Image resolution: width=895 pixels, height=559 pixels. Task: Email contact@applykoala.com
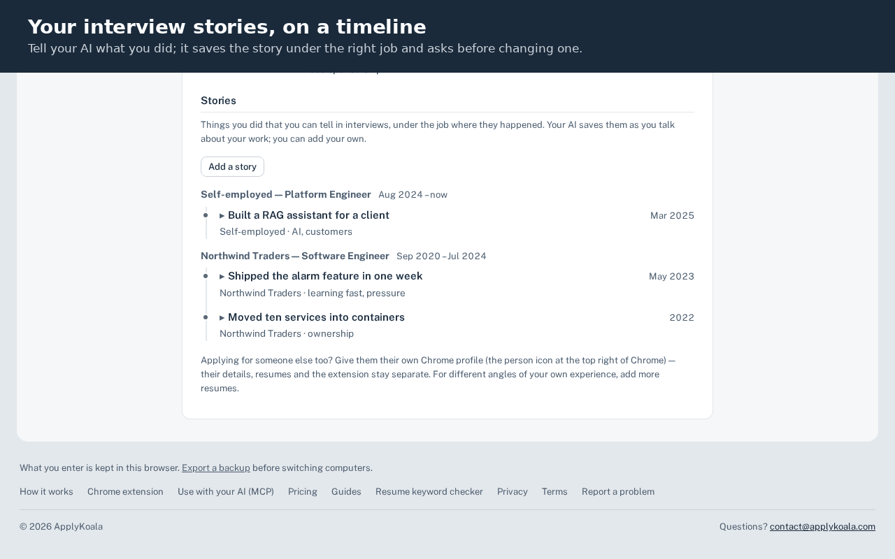coord(822,527)
